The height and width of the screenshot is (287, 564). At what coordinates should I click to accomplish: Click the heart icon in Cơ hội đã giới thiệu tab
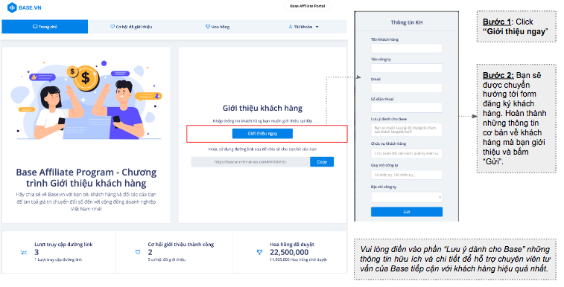point(113,27)
